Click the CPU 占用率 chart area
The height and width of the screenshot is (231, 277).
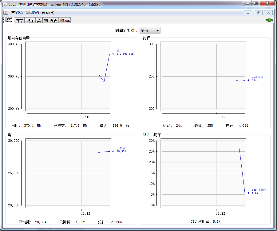pyautogui.click(x=203, y=173)
